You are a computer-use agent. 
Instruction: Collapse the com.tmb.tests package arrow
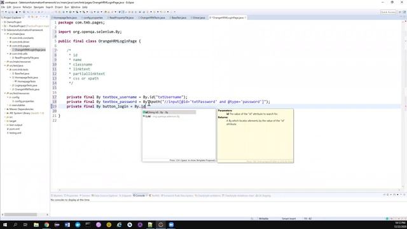tap(8, 69)
